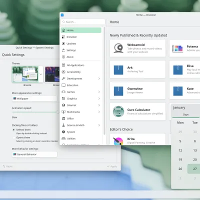The width and height of the screenshot is (200, 200).
Task: Click the Discover search field
Action: pyautogui.click(x=83, y=22)
